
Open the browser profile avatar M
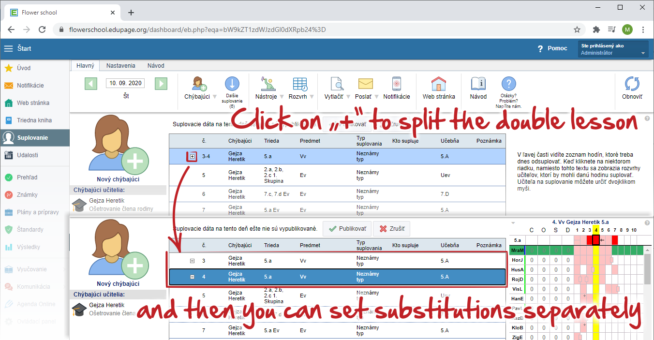coord(627,30)
